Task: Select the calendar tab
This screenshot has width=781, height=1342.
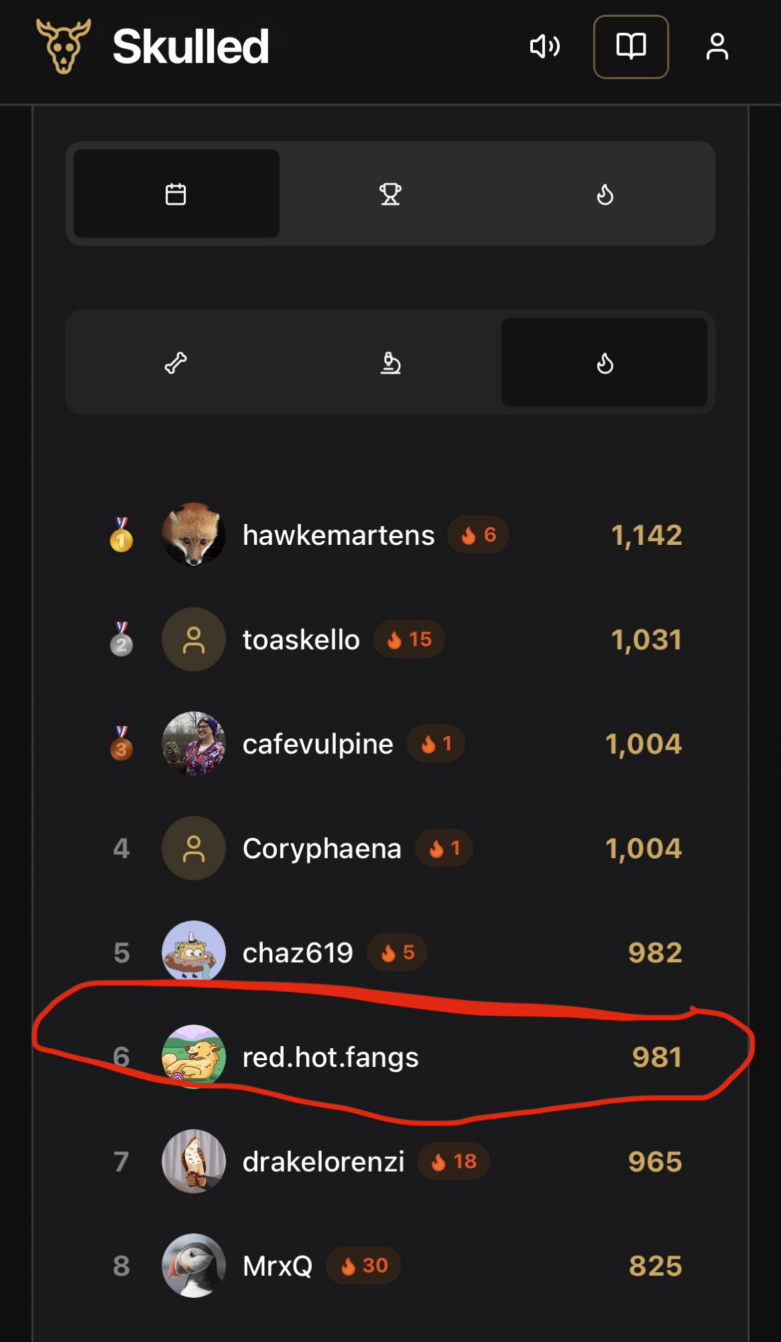Action: [x=176, y=194]
